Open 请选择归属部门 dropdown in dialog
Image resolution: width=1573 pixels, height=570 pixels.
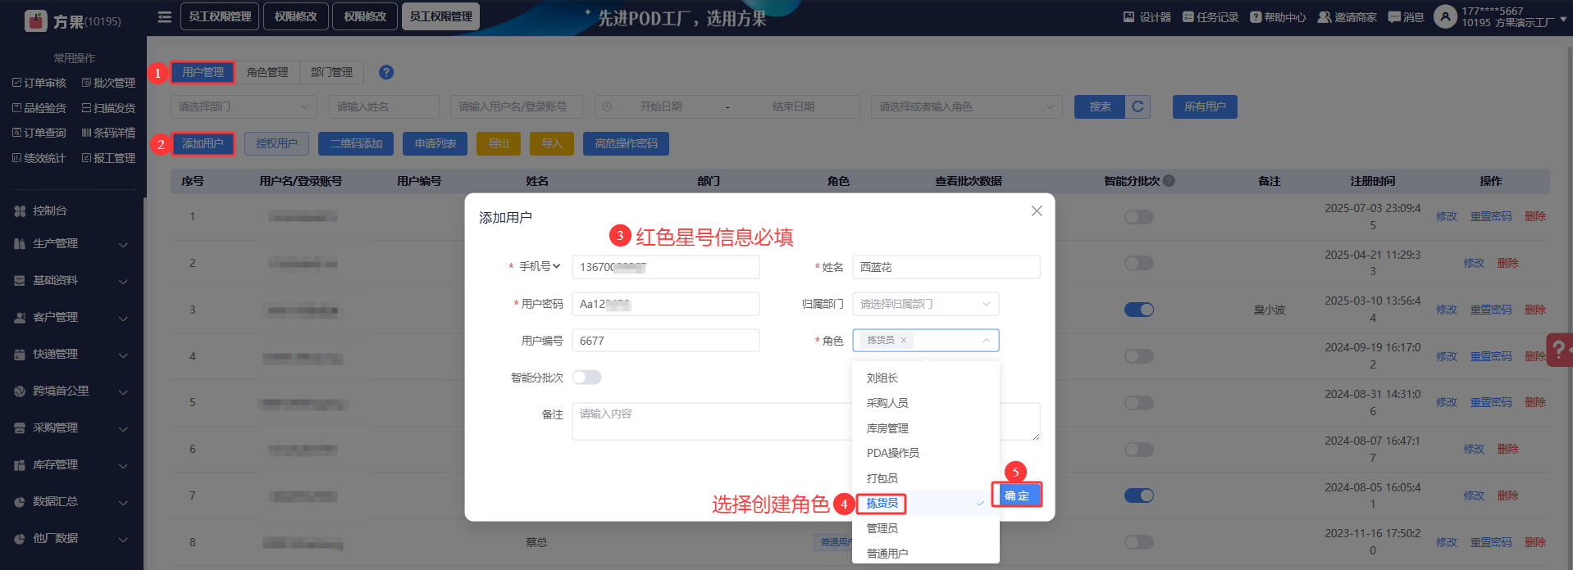point(925,304)
